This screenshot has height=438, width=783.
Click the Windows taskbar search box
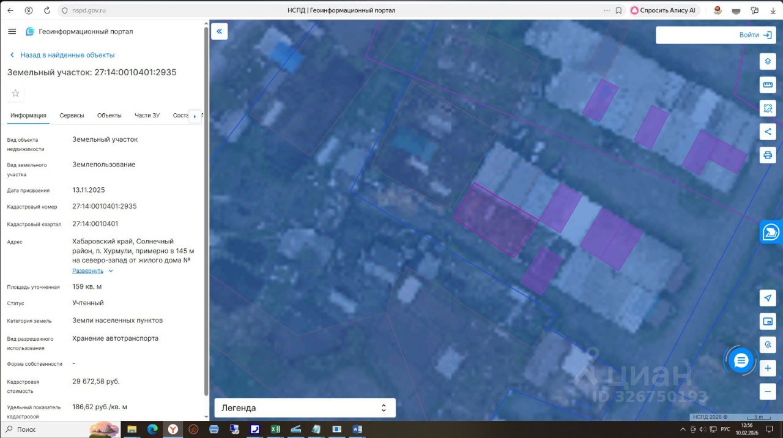pyautogui.click(x=44, y=429)
